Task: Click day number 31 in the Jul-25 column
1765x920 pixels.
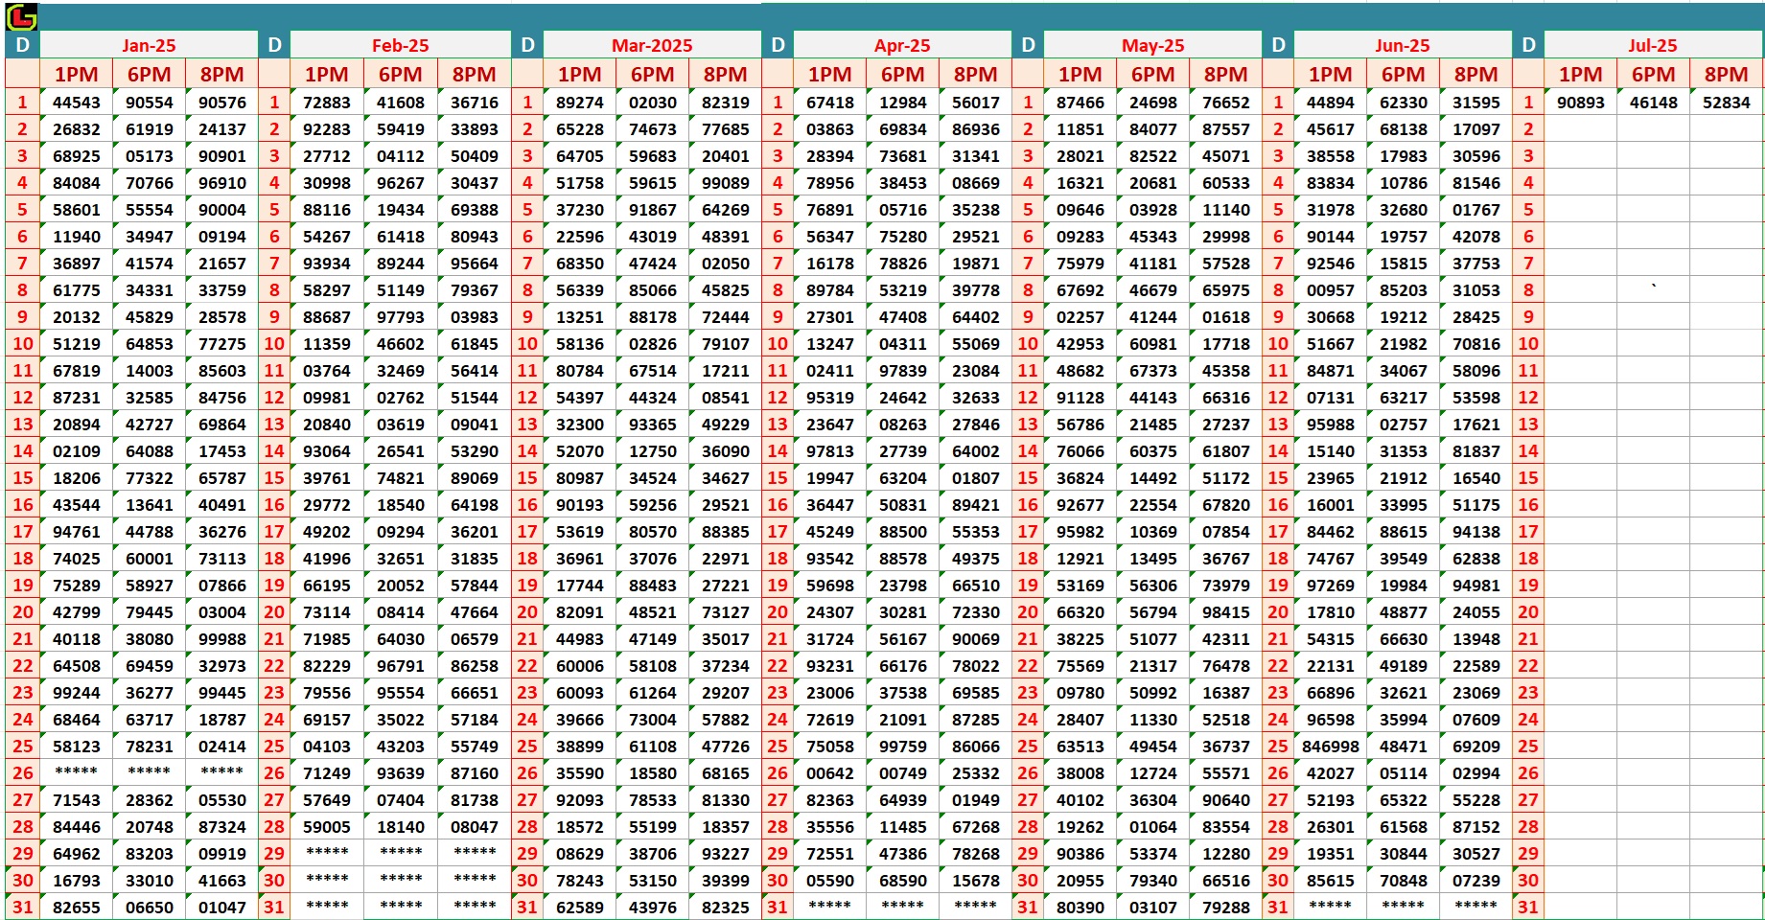Action: pos(1530,907)
